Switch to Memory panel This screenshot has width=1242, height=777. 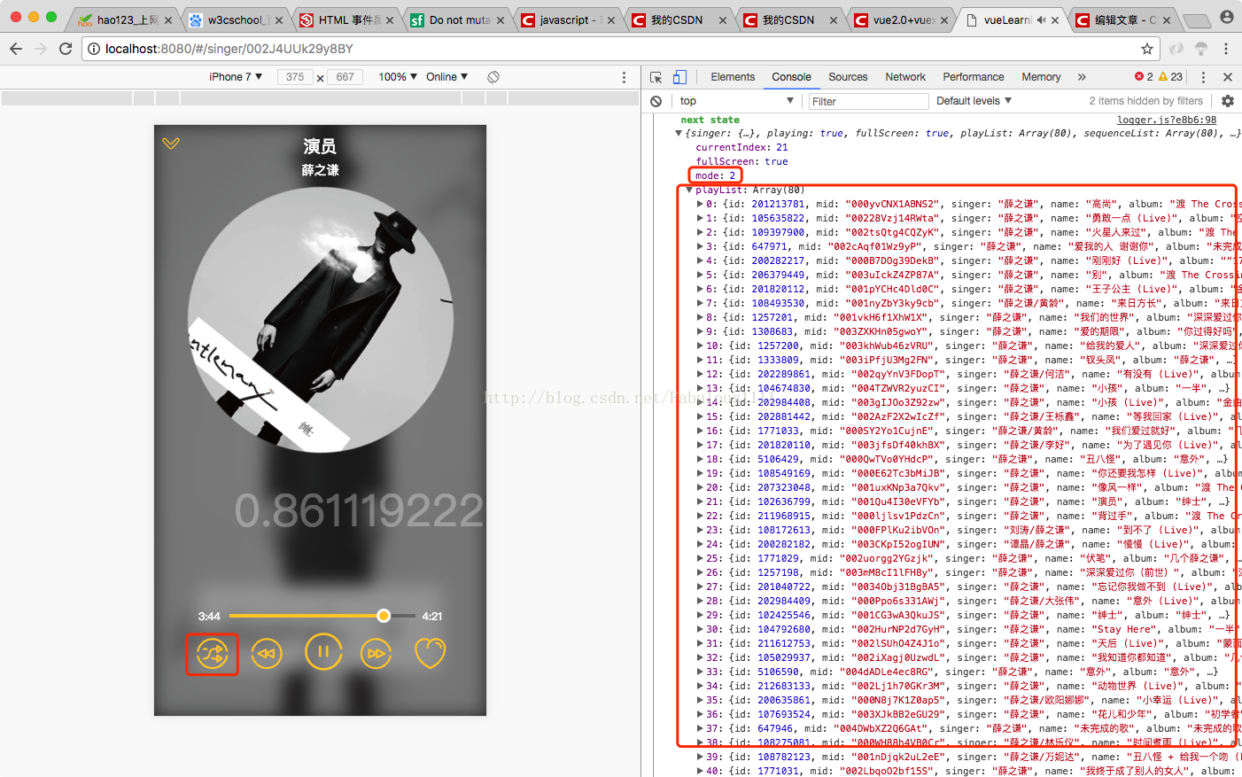[x=1041, y=77]
